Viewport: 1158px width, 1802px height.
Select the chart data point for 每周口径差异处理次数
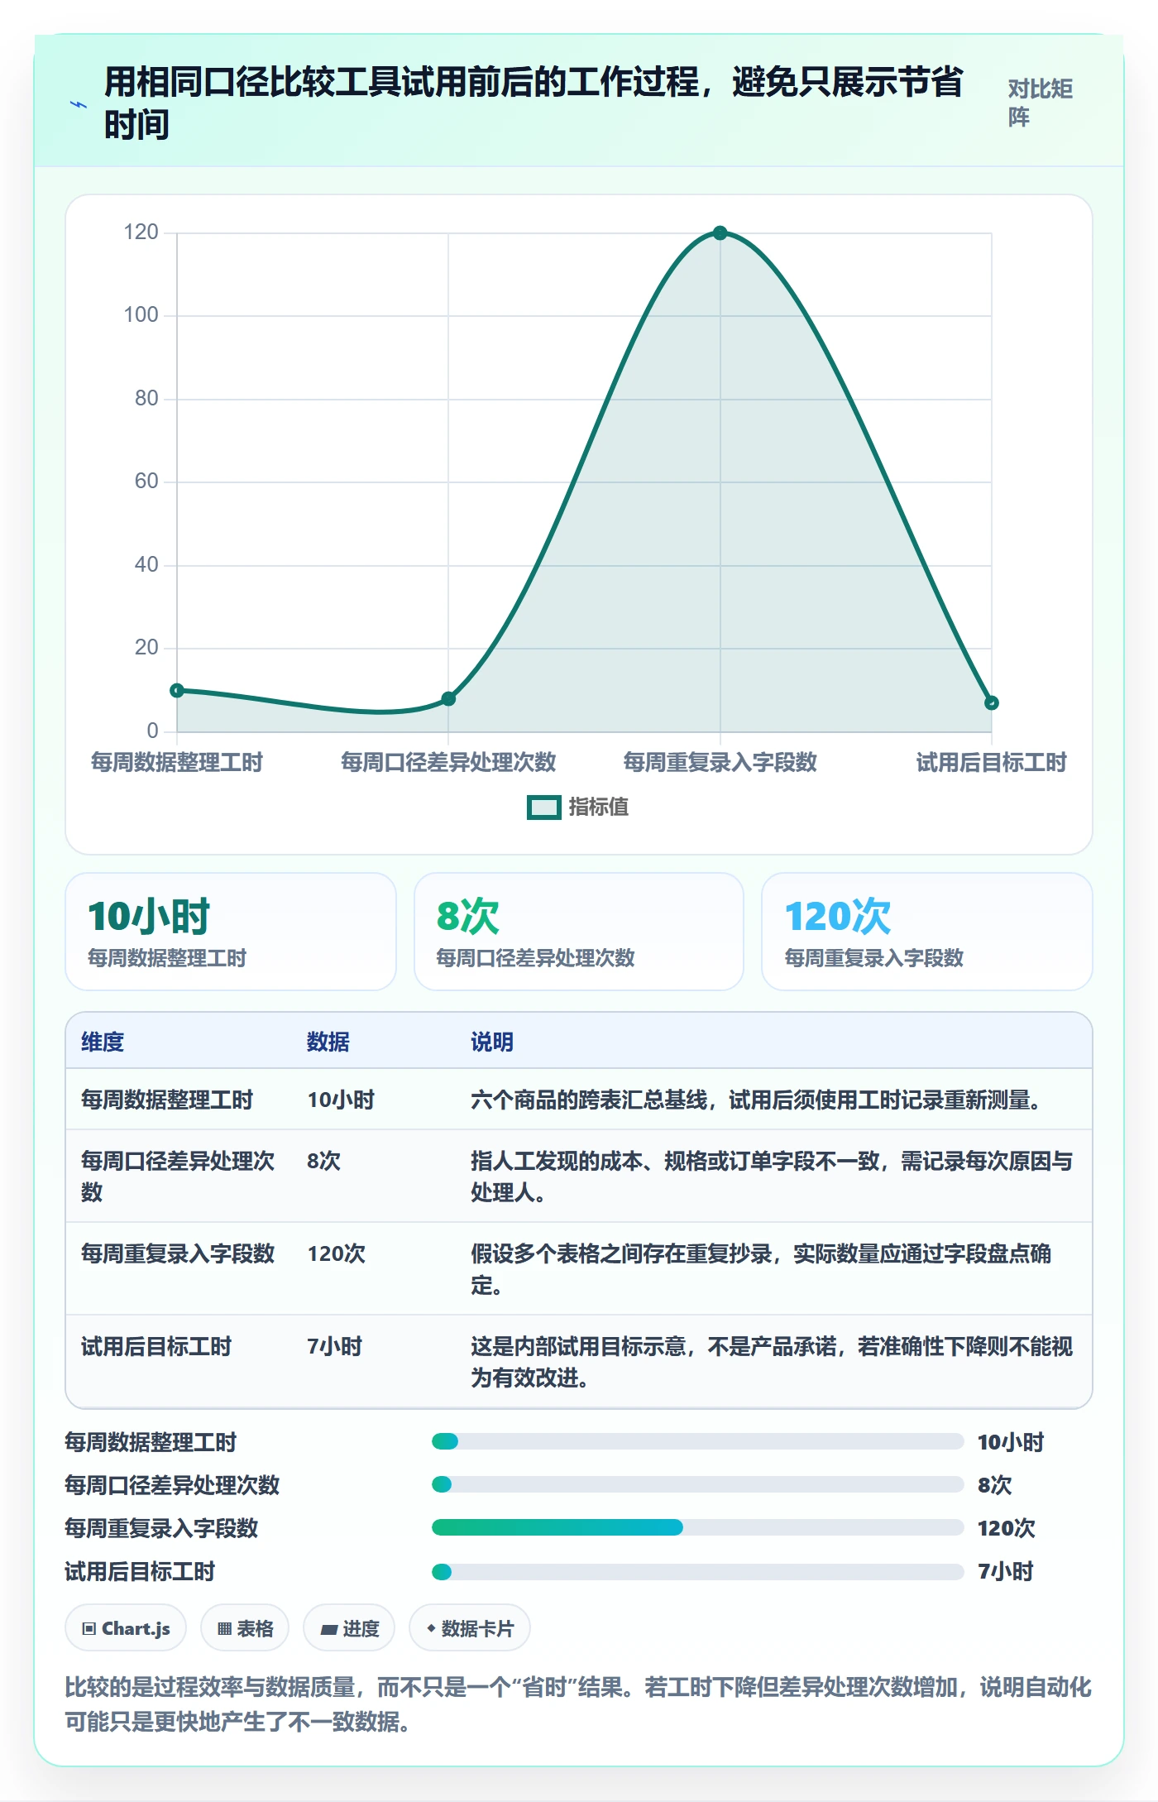(x=448, y=699)
